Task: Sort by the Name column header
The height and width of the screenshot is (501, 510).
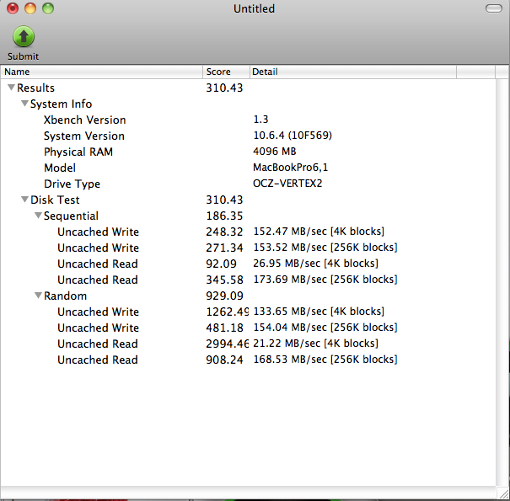Action: point(102,72)
